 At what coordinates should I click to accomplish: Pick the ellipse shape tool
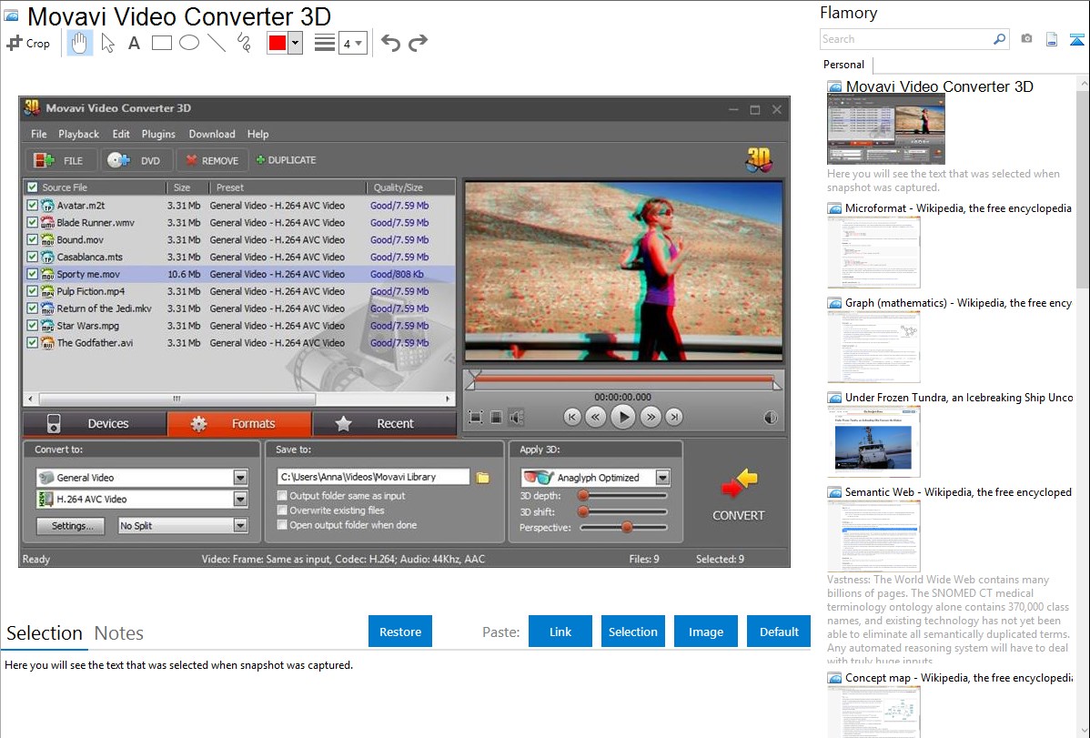coord(188,43)
